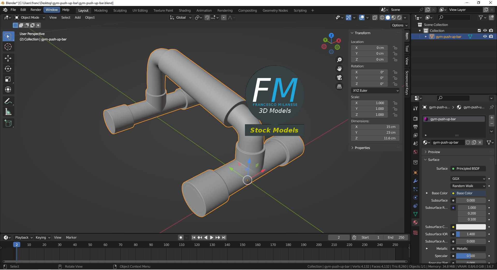The width and height of the screenshot is (497, 270).
Task: Click the Options button in viewport
Action: tap(400, 25)
